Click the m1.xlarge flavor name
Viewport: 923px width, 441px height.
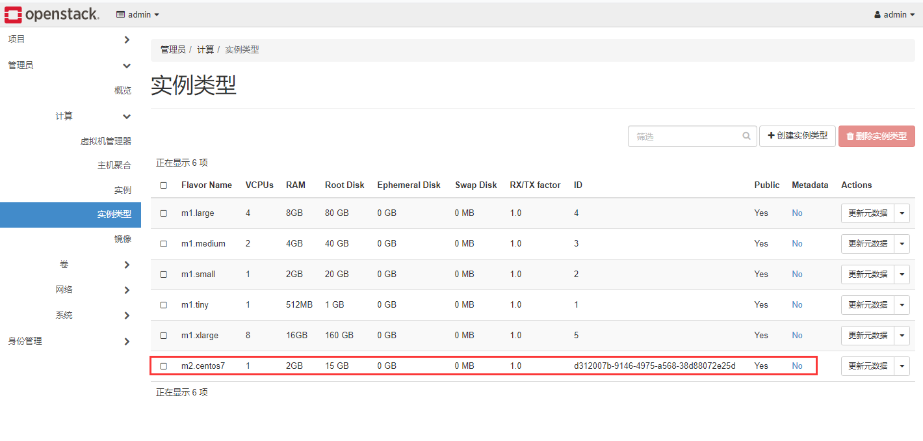[200, 336]
